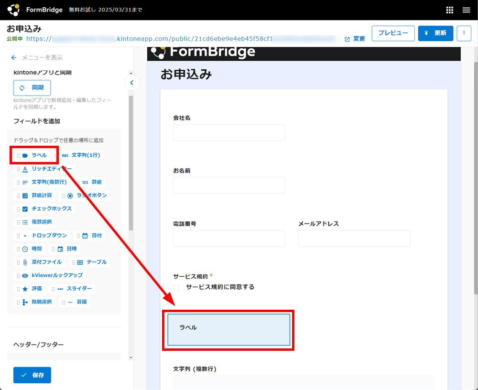Viewport: 478px width, 390px height.
Task: Select the テーブル field chip
Action: point(89,262)
